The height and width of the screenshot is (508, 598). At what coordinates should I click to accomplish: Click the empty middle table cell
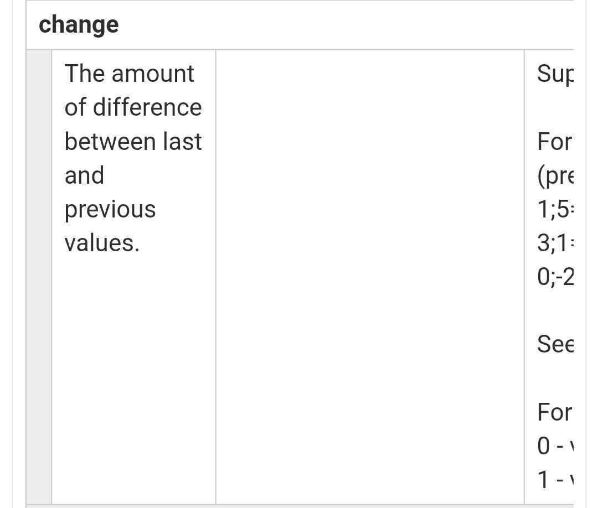370,277
